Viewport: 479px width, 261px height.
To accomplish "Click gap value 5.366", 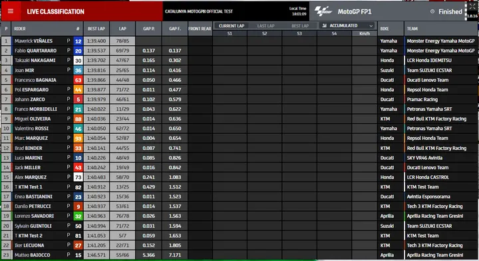I will (x=149, y=255).
